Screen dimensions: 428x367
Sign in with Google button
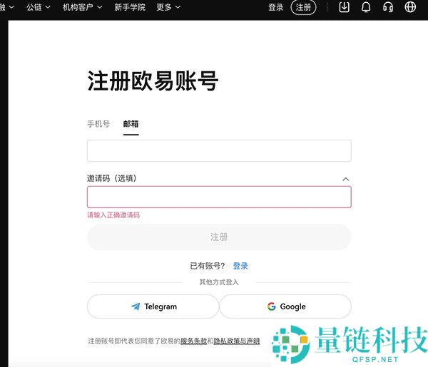coord(285,306)
